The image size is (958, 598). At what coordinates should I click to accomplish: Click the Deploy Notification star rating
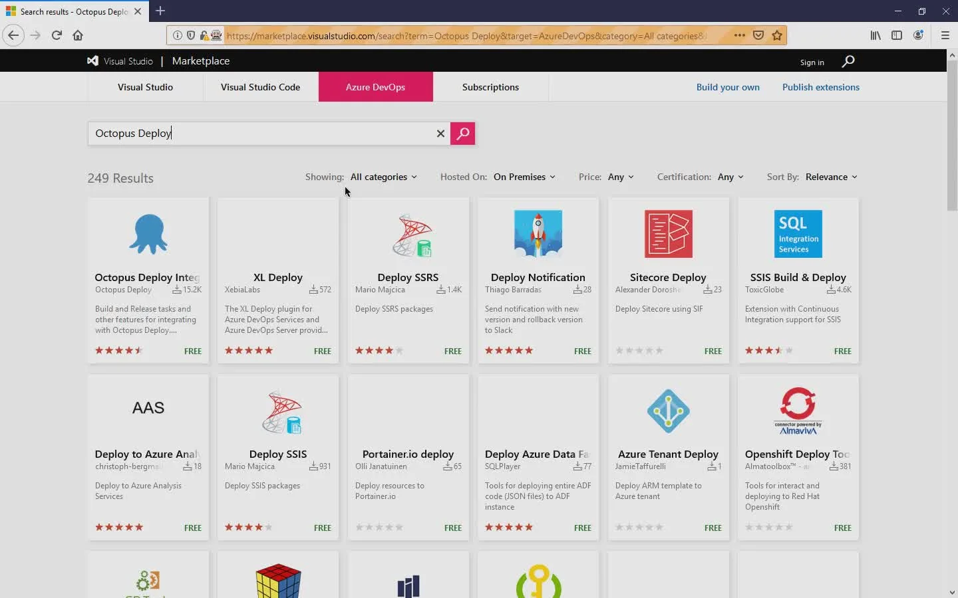click(x=509, y=351)
